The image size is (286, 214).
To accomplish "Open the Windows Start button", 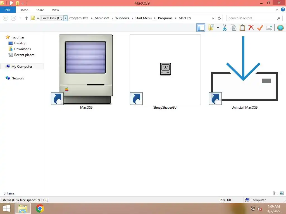I will coord(7,208).
